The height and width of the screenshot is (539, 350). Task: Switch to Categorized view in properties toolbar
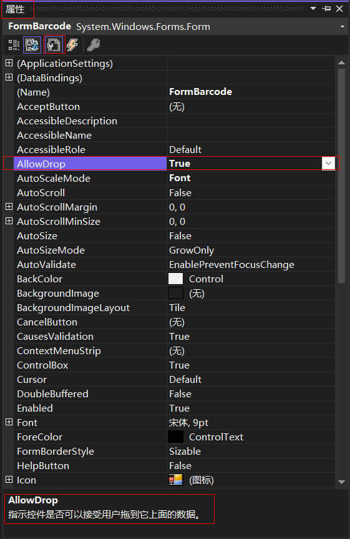click(14, 45)
